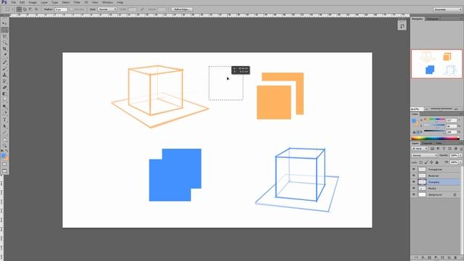Hide the top Orange layer

pyautogui.click(x=414, y=169)
